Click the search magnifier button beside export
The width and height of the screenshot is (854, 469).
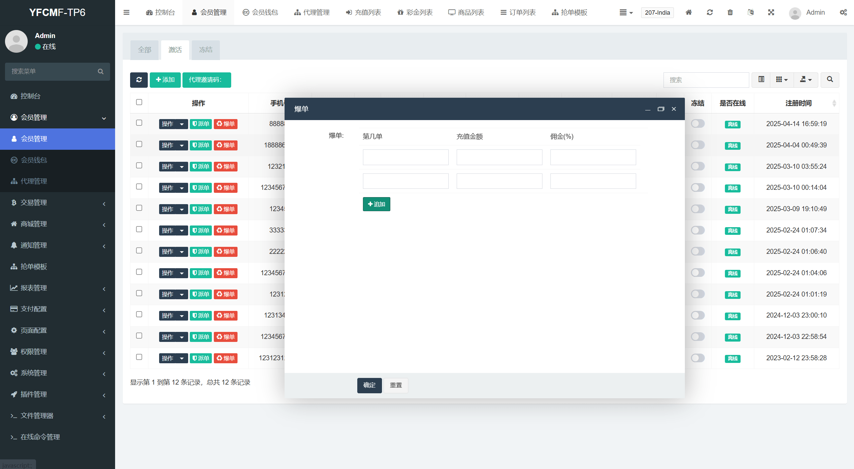[x=830, y=80]
